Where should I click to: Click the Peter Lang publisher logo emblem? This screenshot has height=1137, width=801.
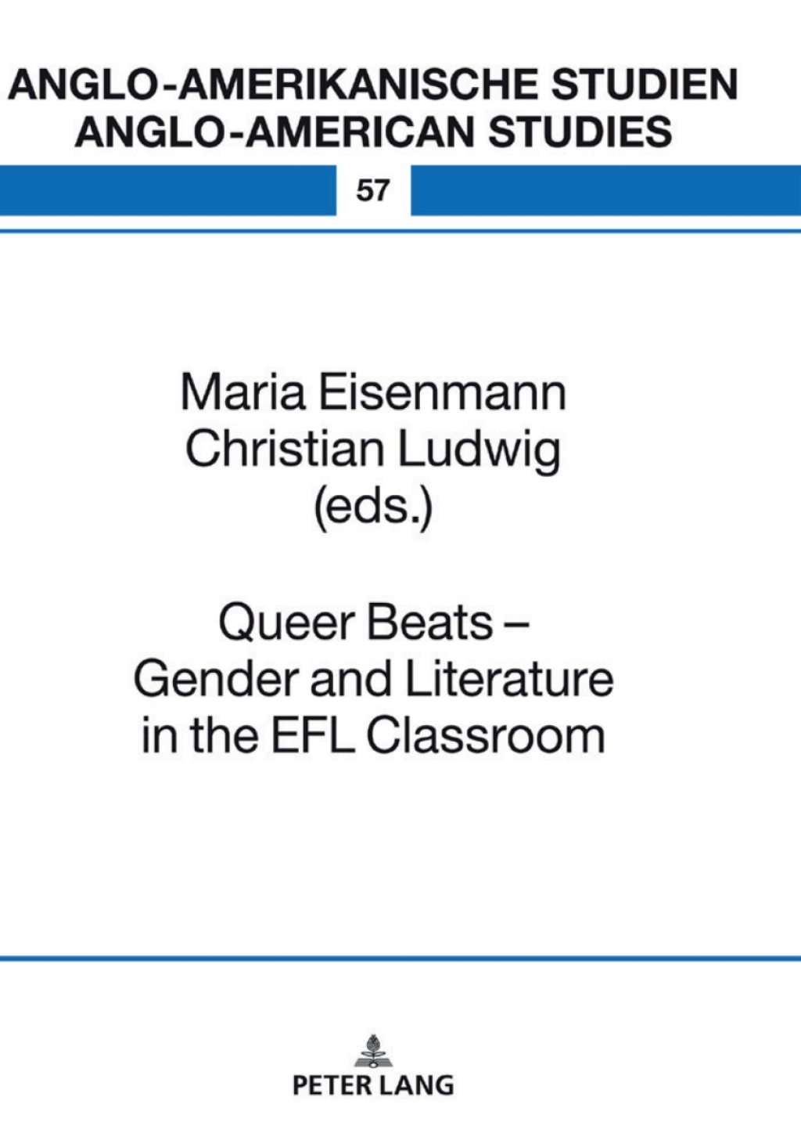(x=373, y=1051)
